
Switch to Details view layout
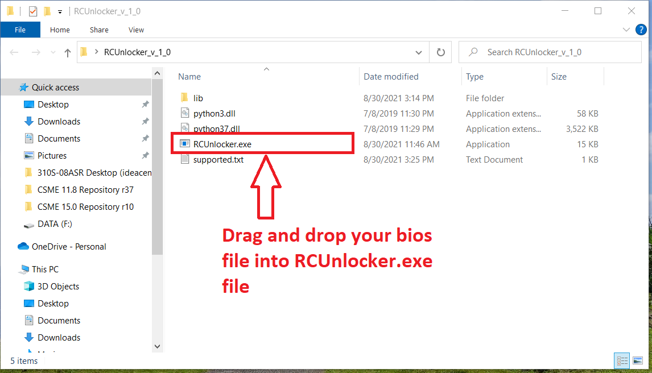click(622, 361)
